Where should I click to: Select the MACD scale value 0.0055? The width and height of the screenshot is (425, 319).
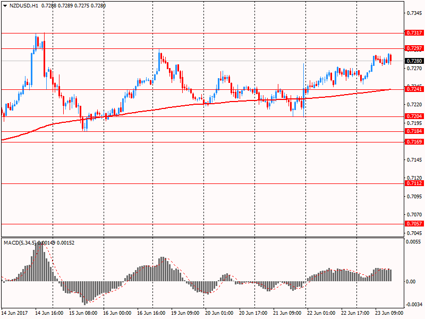[x=414, y=242]
